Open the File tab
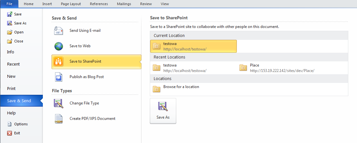The image size is (357, 143). 9,4
